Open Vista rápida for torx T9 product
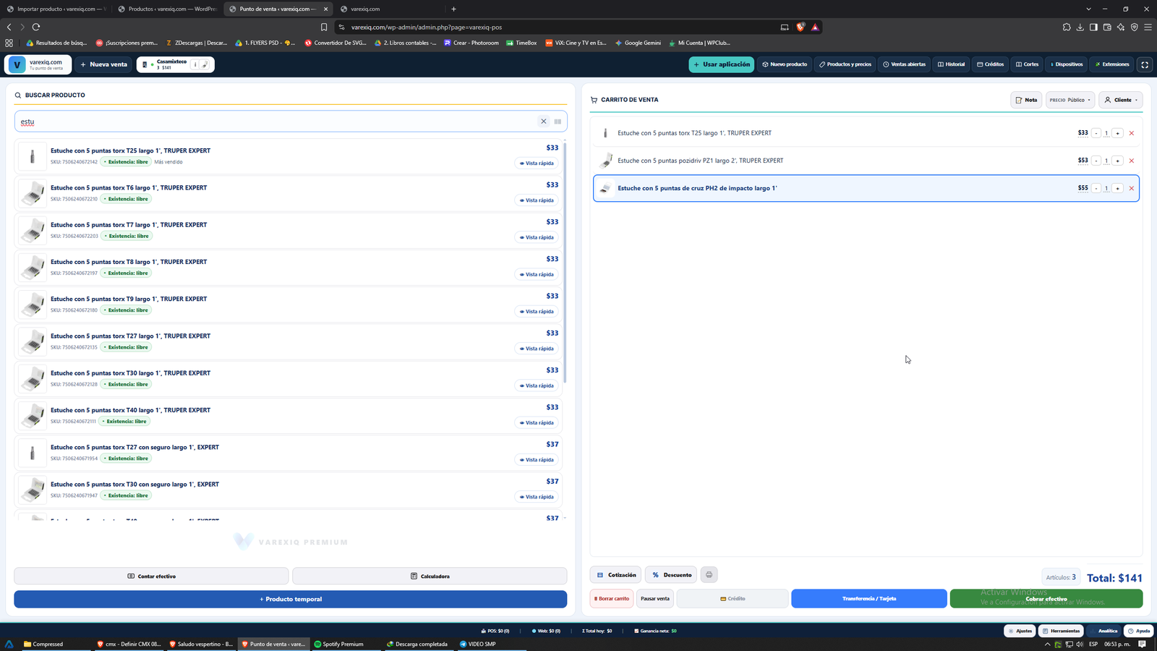The height and width of the screenshot is (651, 1157). [x=537, y=312]
